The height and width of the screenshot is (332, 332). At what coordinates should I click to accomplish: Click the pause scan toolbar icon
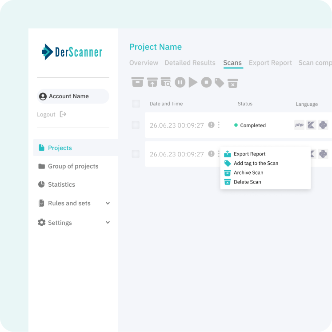click(180, 82)
